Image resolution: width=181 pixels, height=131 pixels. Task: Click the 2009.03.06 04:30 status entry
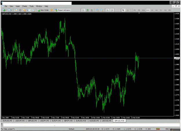pos(92,129)
